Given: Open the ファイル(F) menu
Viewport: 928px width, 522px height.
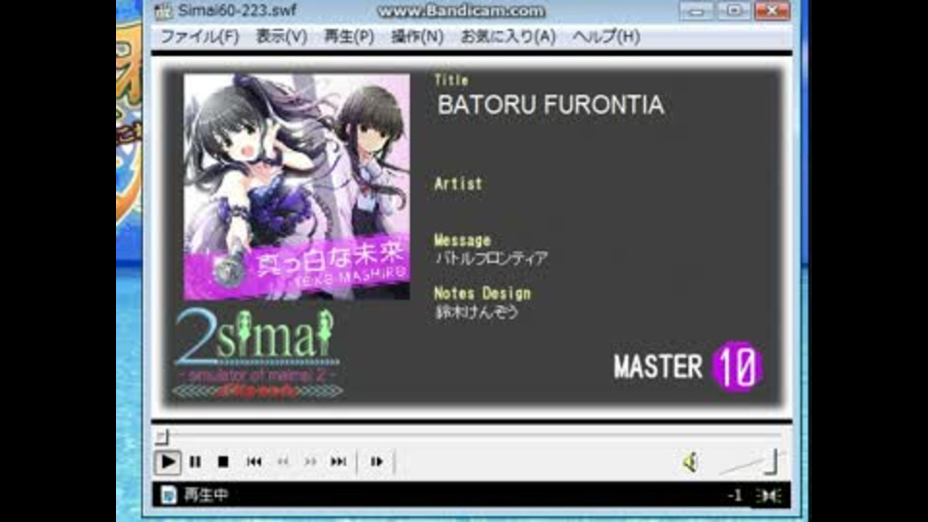Looking at the screenshot, I should pyautogui.click(x=200, y=37).
